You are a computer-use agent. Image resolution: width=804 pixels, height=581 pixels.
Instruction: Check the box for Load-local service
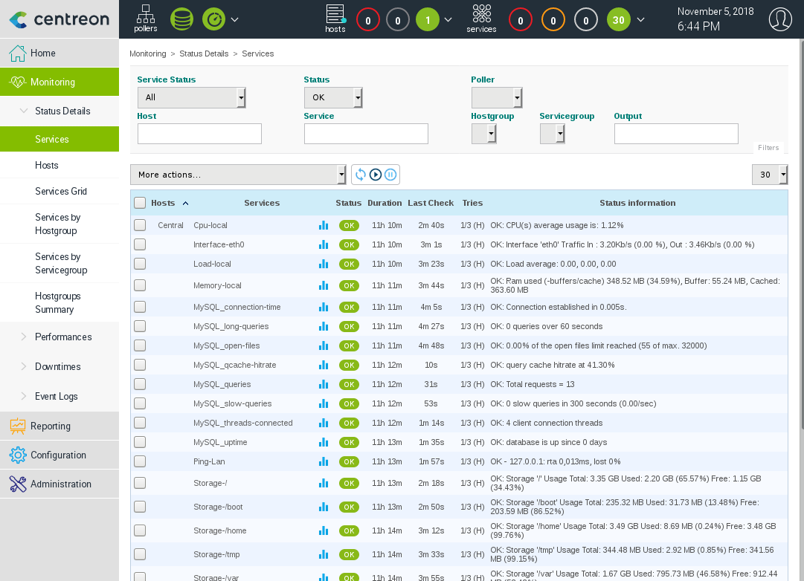pos(140,264)
